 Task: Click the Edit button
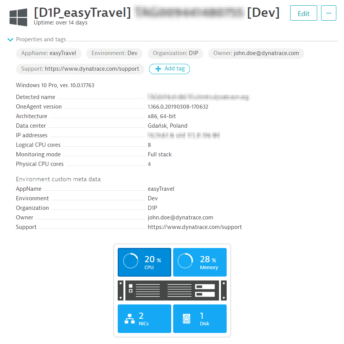coord(303,13)
